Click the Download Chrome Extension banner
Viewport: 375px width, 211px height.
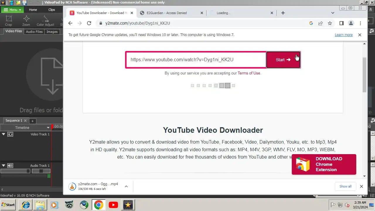(x=324, y=164)
